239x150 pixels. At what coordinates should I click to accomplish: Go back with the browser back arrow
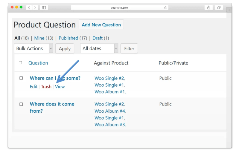pos(29,7)
